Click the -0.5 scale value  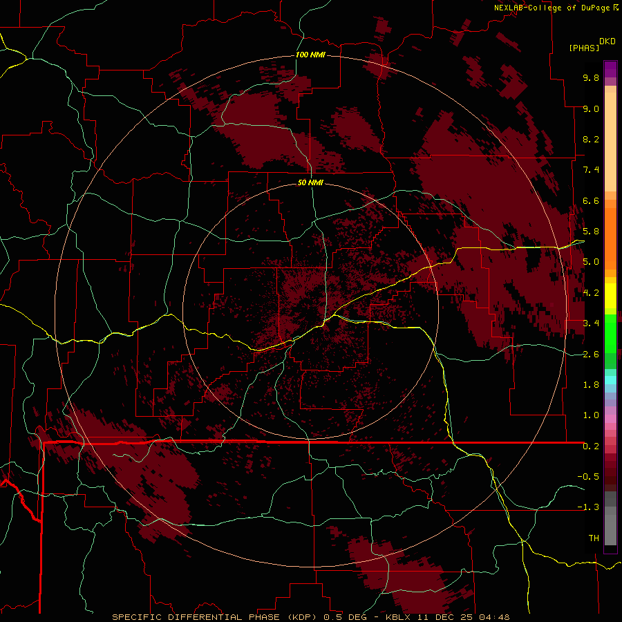(588, 477)
